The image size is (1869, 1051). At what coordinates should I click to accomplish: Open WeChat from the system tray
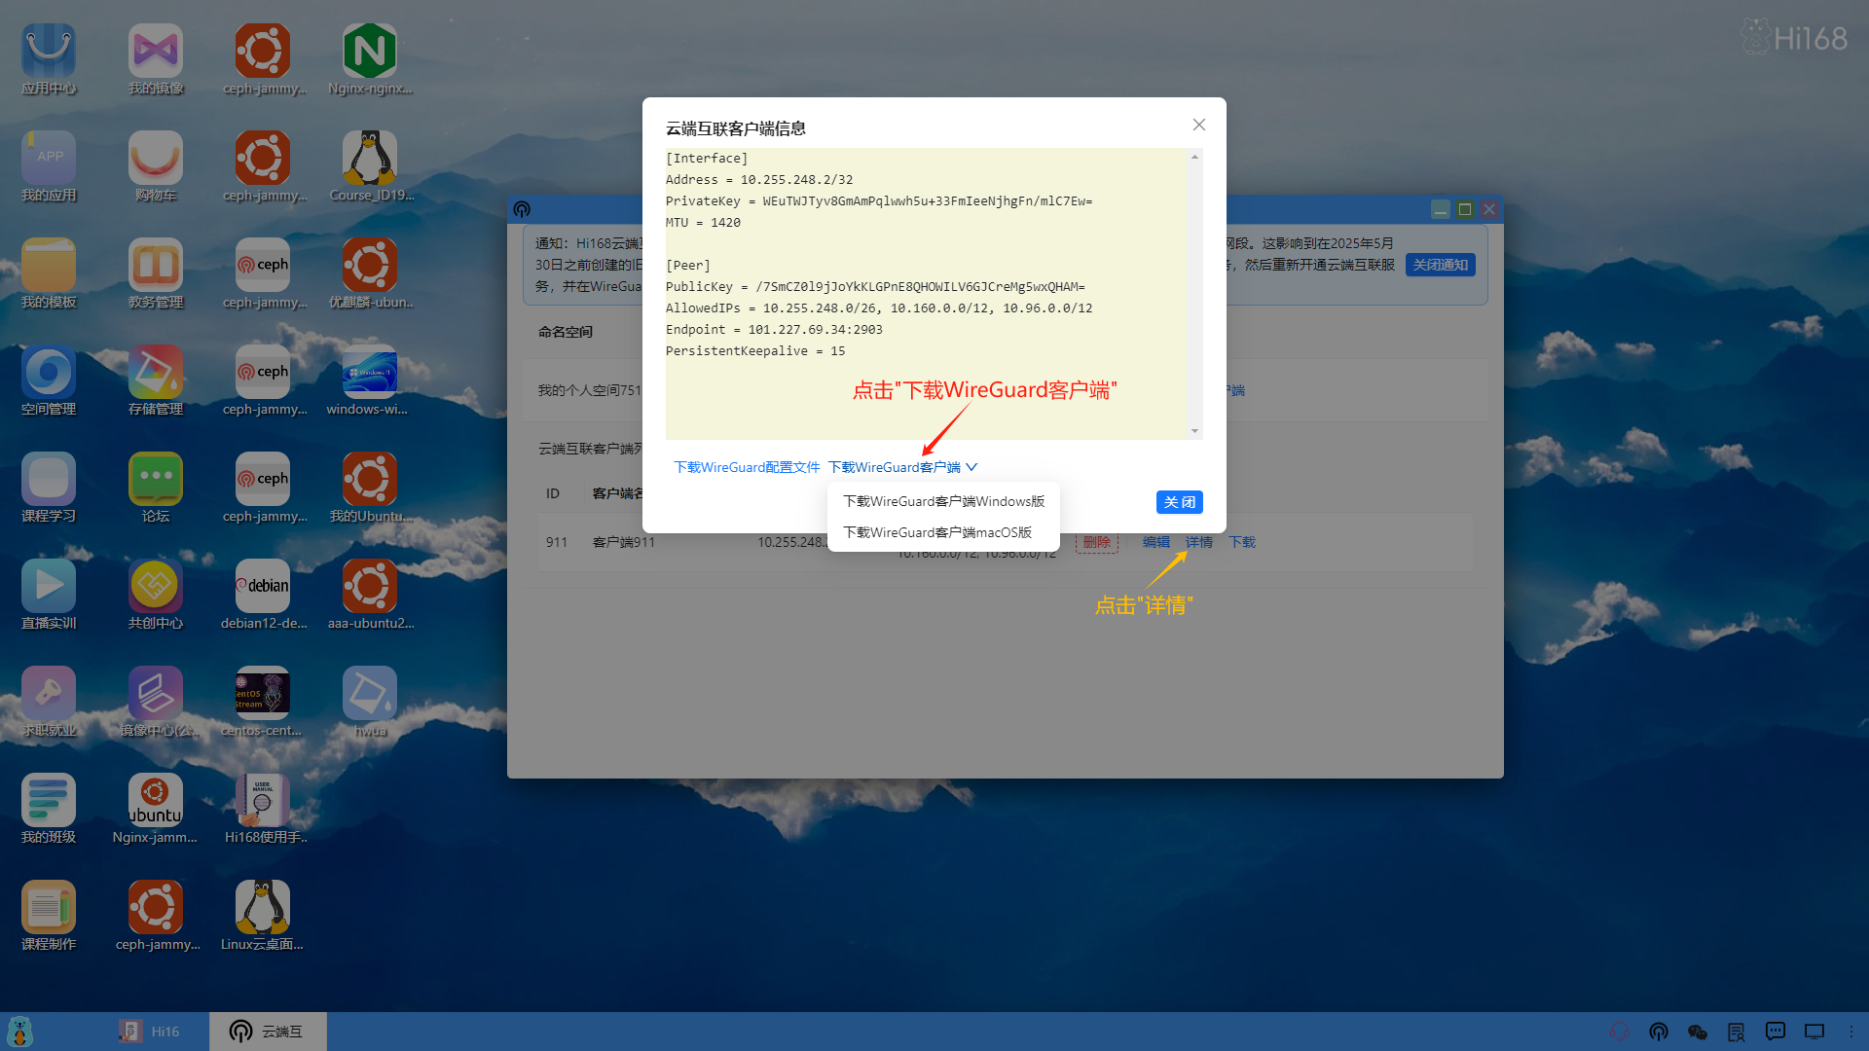[1698, 1031]
